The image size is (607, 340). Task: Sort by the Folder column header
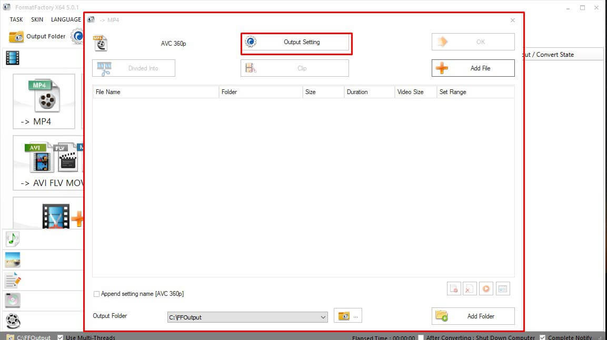click(x=261, y=92)
